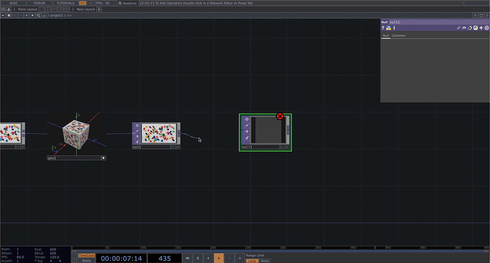
Task: Open Python help for null1 operator
Action: point(388,28)
